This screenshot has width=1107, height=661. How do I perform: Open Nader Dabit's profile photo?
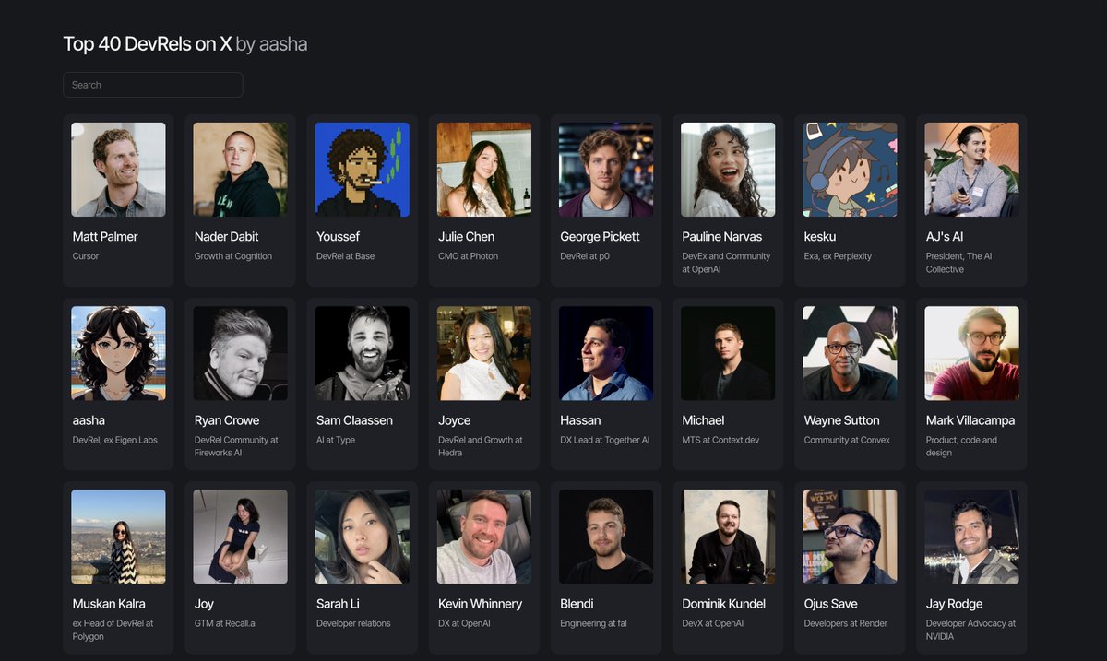click(x=240, y=170)
